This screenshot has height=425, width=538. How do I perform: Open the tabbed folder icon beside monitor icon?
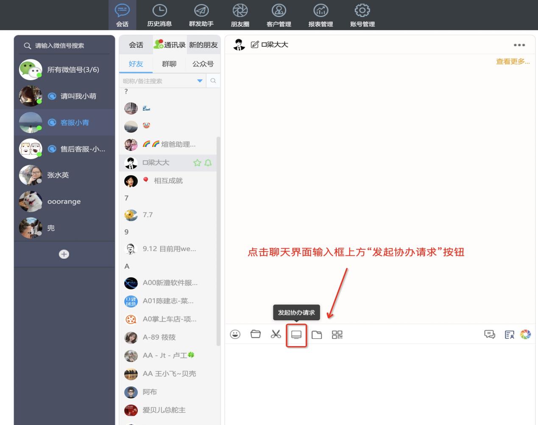317,335
